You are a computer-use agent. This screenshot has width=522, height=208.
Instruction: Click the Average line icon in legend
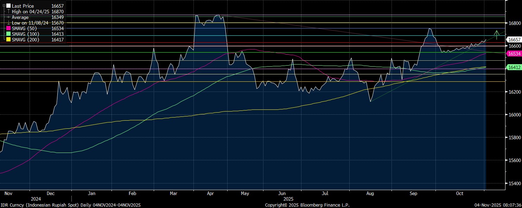(x=8, y=17)
